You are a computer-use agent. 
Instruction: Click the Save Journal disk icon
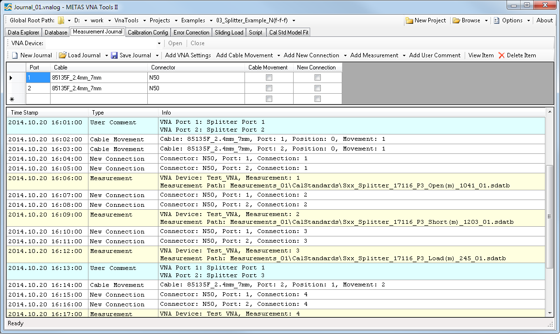coord(114,55)
